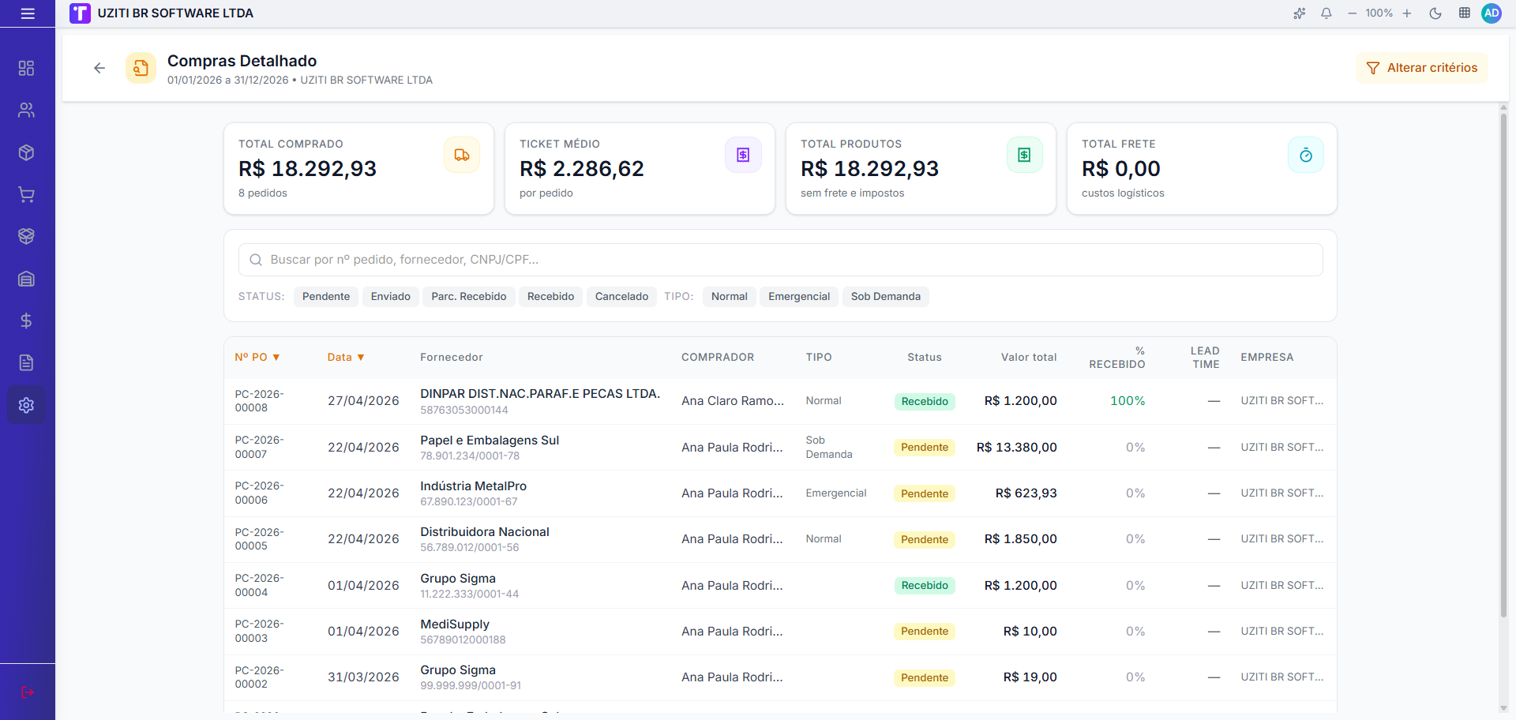Focus the search by pedido, fornecedor field
1516x720 pixels.
pyautogui.click(x=781, y=260)
